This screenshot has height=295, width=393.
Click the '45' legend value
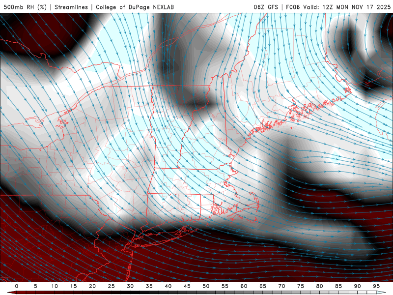coord(187,286)
